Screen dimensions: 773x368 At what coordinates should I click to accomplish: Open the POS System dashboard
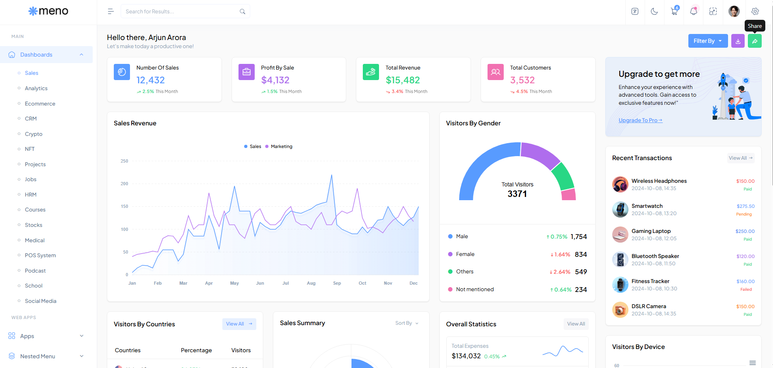coord(40,255)
